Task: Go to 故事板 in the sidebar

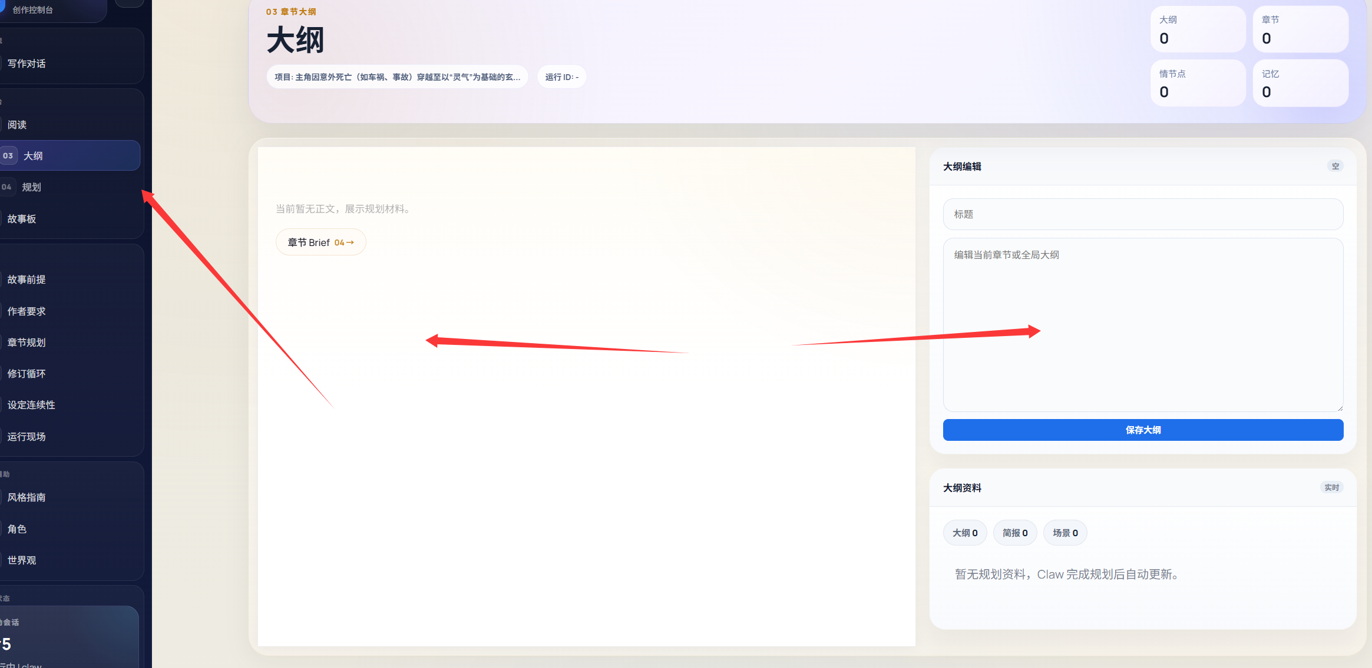Action: tap(22, 219)
